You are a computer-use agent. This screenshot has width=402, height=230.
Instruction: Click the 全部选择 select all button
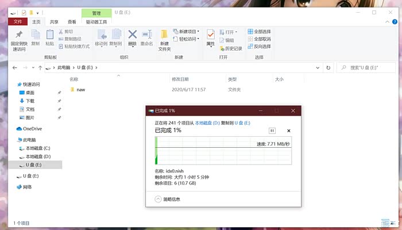pyautogui.click(x=259, y=32)
